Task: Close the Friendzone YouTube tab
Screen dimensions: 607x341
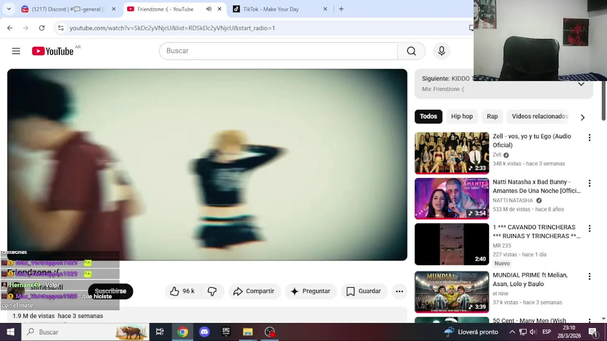Action: coord(219,9)
